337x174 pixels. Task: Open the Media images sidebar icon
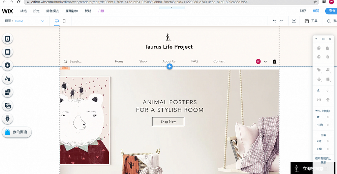pos(7,105)
